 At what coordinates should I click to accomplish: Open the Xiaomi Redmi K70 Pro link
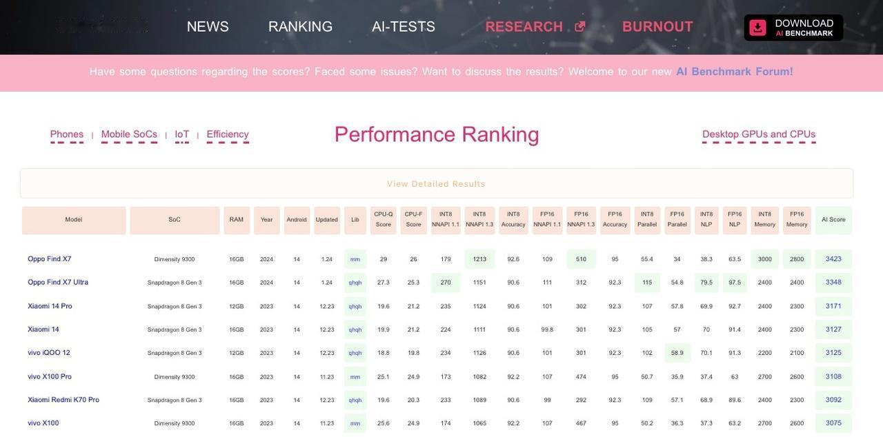63,400
